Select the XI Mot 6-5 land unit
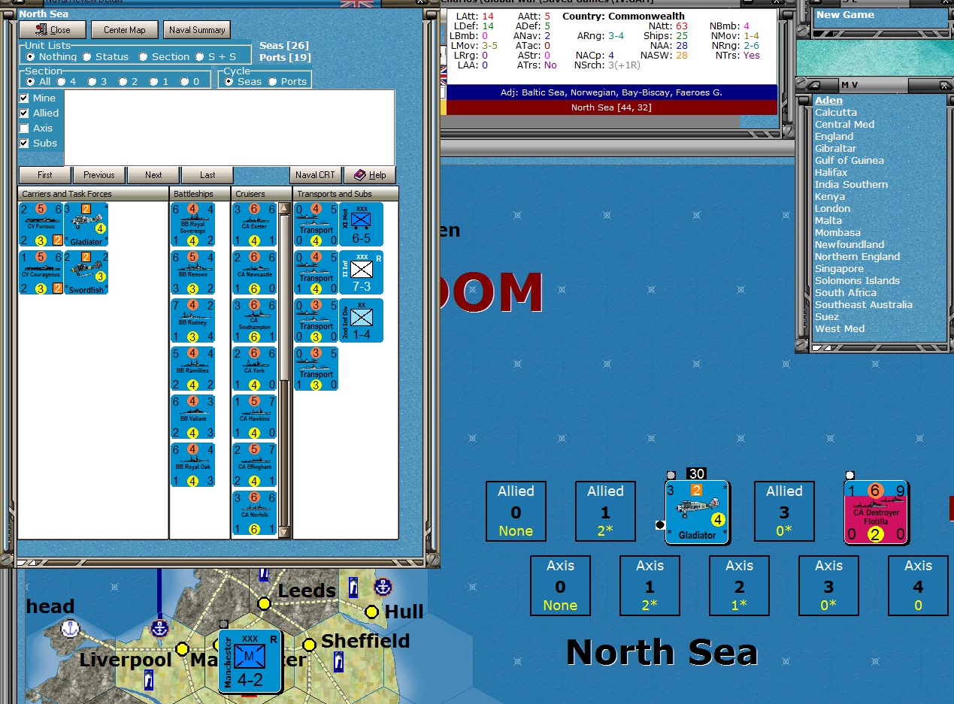954x704 pixels. coord(361,225)
